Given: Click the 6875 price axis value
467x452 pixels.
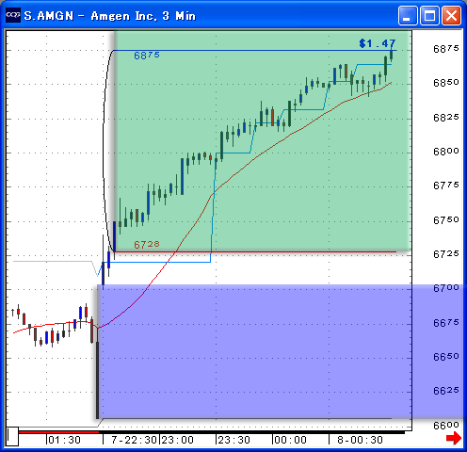Looking at the screenshot, I should coord(446,49).
